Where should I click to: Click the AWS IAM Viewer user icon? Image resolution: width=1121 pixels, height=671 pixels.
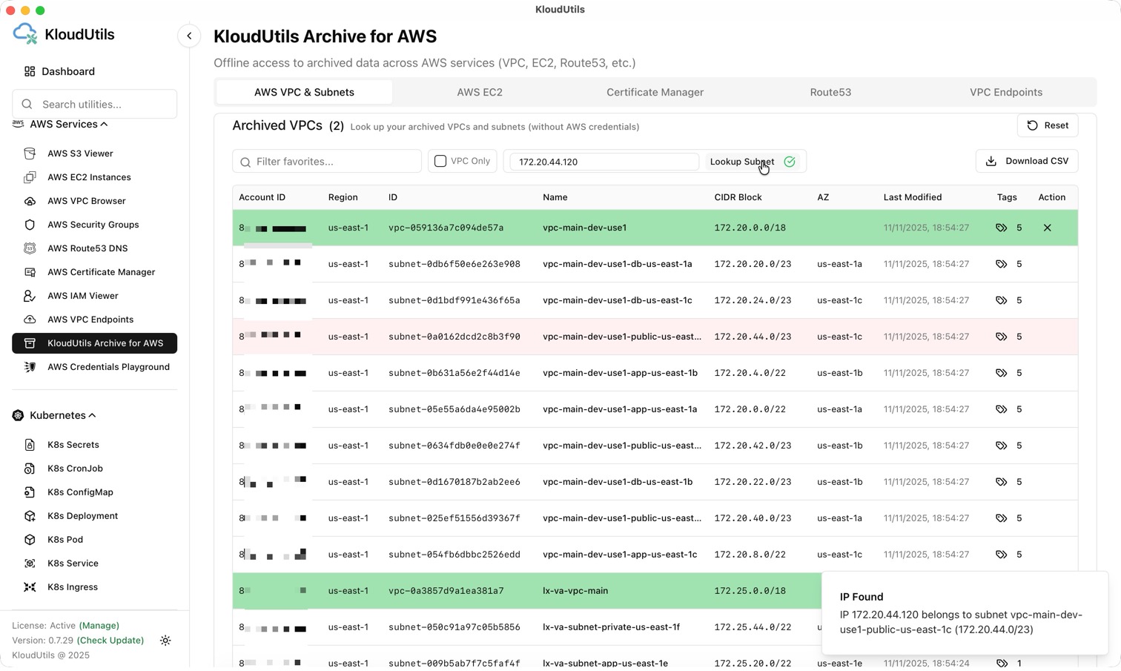pyautogui.click(x=30, y=296)
